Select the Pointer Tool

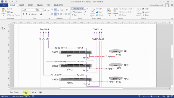coord(77,9)
